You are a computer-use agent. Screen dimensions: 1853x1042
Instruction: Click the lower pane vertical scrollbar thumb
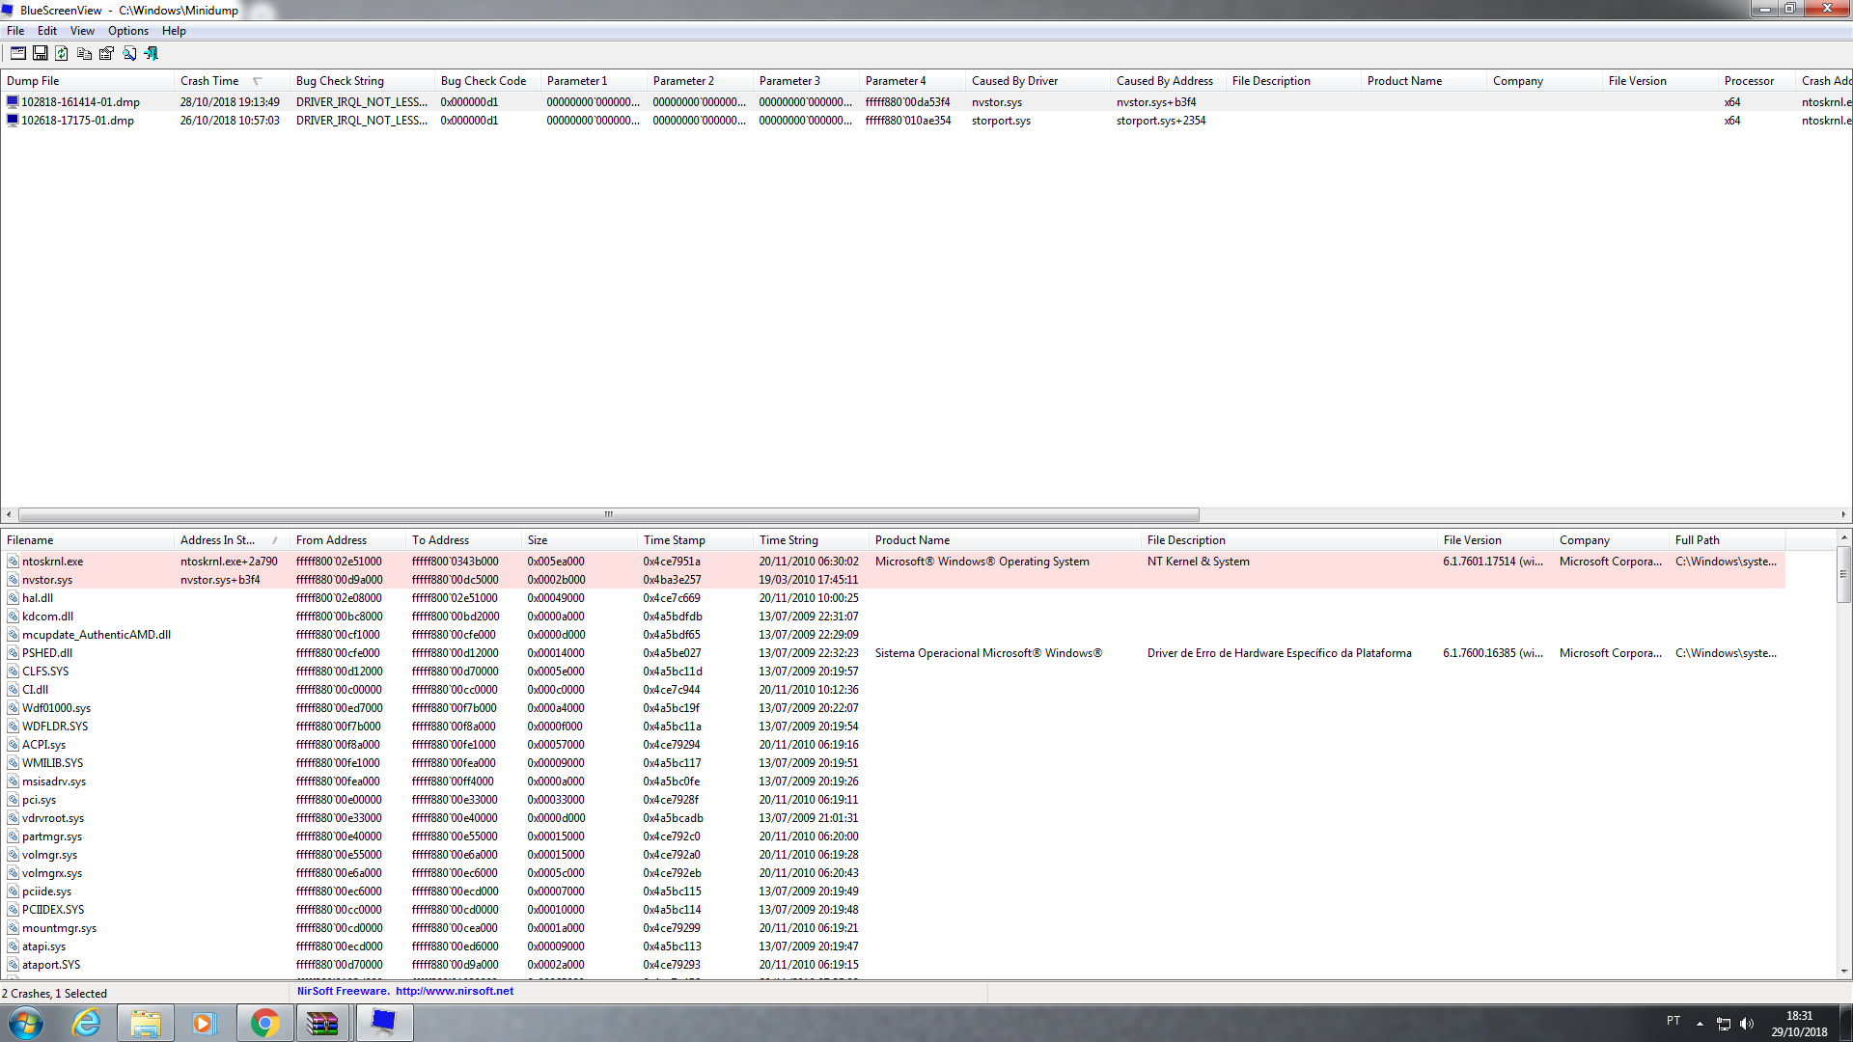[x=1843, y=574]
